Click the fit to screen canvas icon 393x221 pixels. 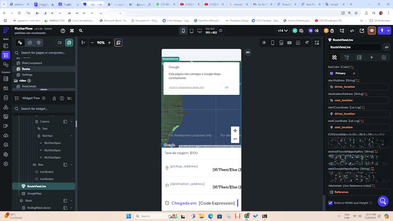118,43
